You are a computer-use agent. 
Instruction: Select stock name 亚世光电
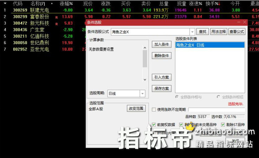40,49
